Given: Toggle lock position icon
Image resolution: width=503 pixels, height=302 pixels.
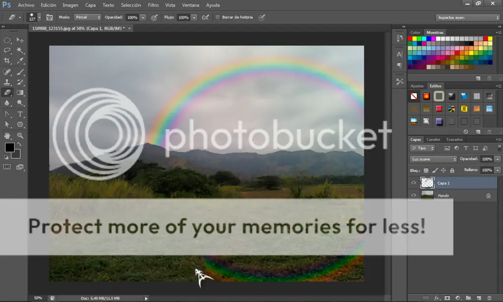Looking at the screenshot, I should [444, 170].
